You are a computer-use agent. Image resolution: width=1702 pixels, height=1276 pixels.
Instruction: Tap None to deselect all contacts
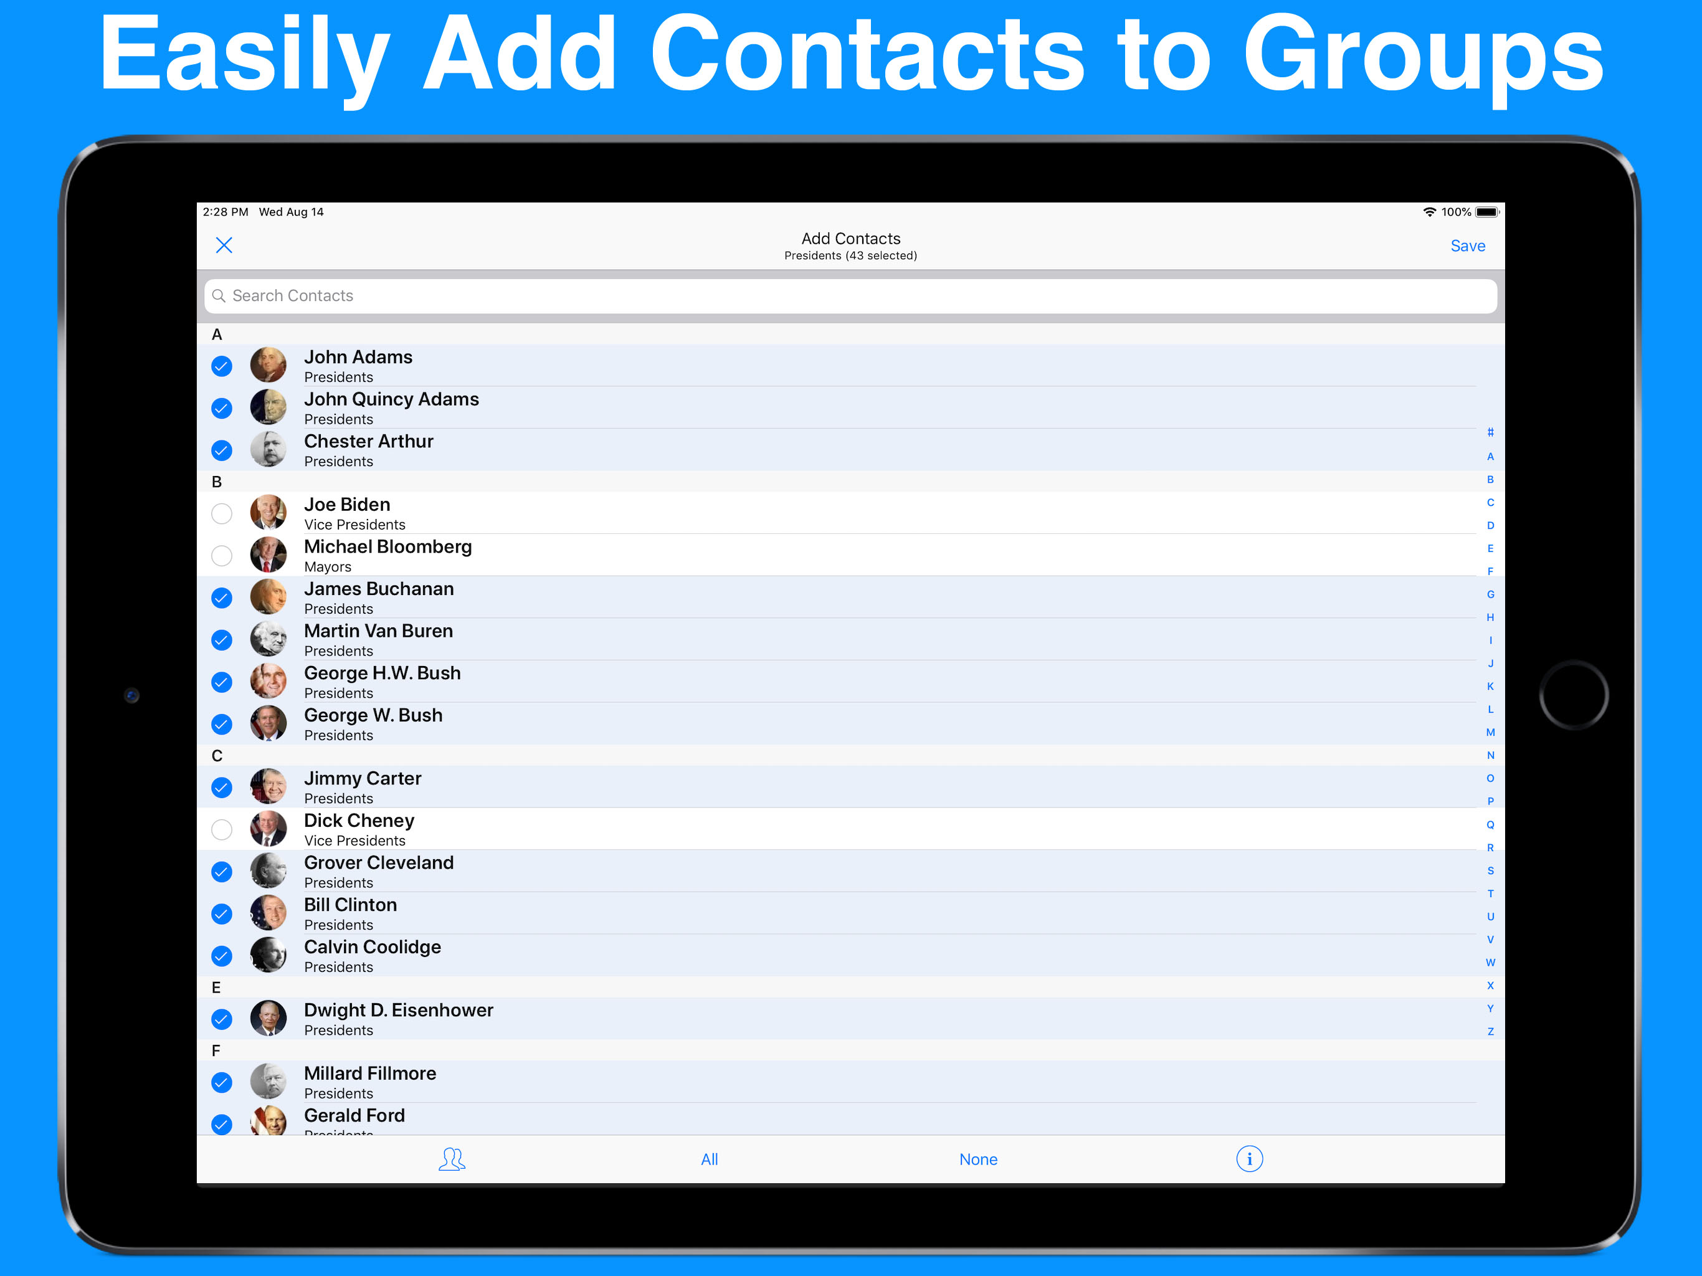click(x=978, y=1159)
